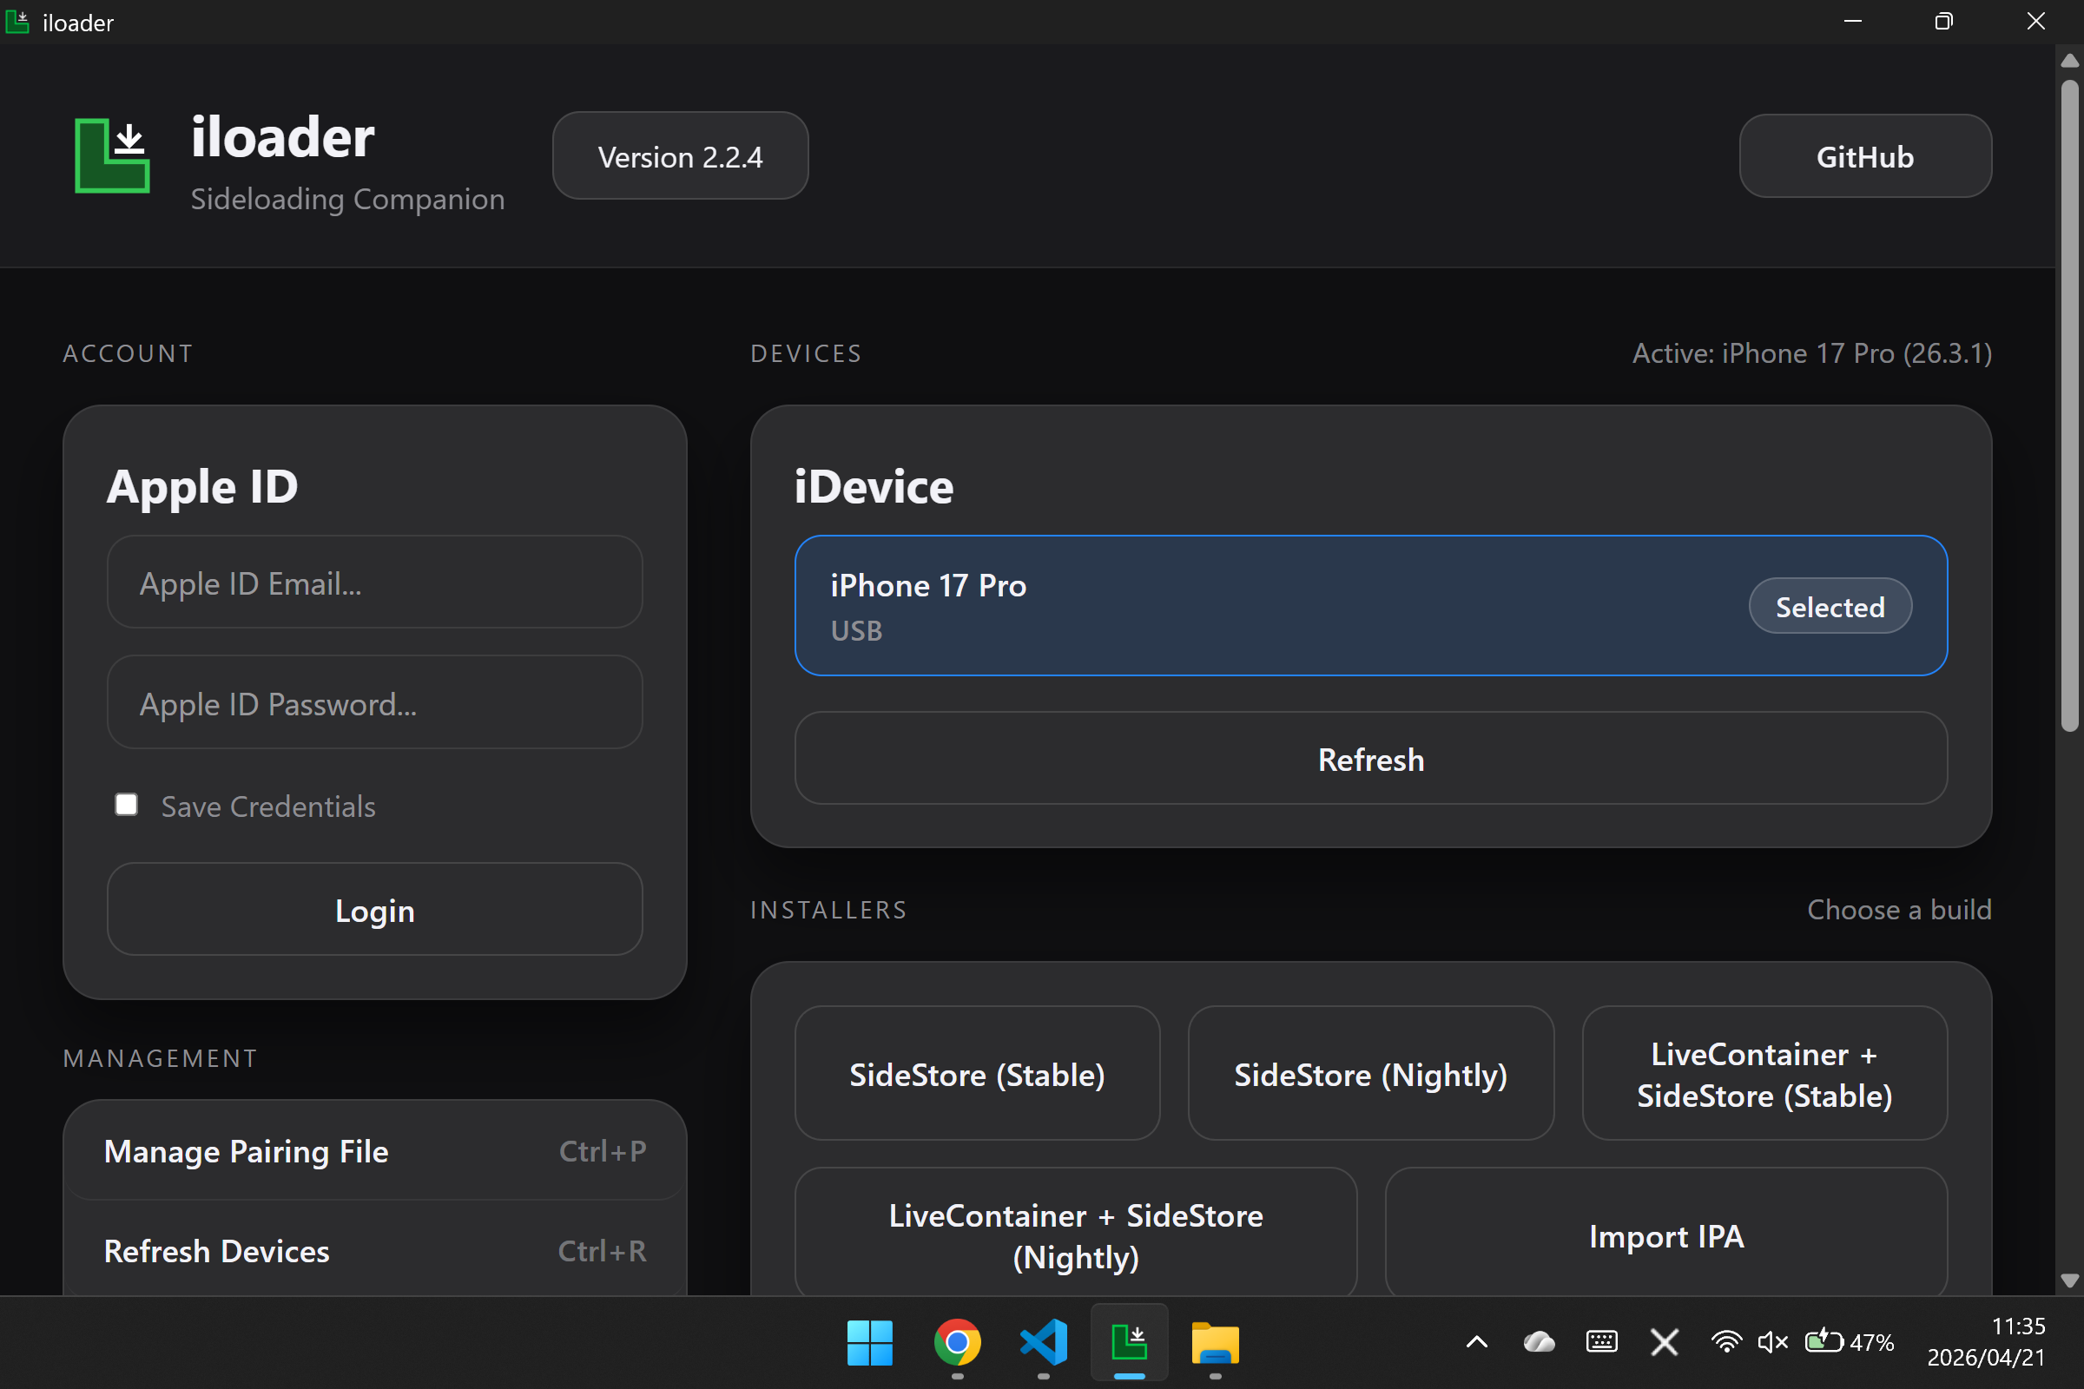Choose Refresh Devices in Management
The height and width of the screenshot is (1389, 2084).
point(375,1250)
